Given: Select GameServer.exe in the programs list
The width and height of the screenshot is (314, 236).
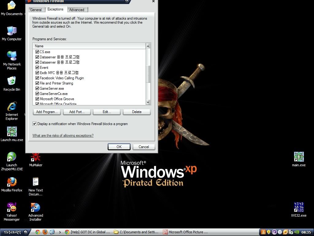Looking at the screenshot, I should (x=52, y=88).
